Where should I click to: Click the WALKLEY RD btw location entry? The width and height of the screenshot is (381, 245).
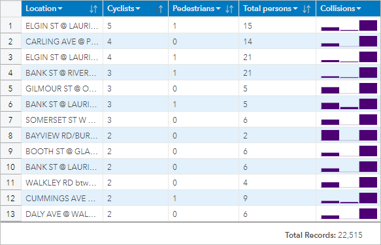(62, 182)
